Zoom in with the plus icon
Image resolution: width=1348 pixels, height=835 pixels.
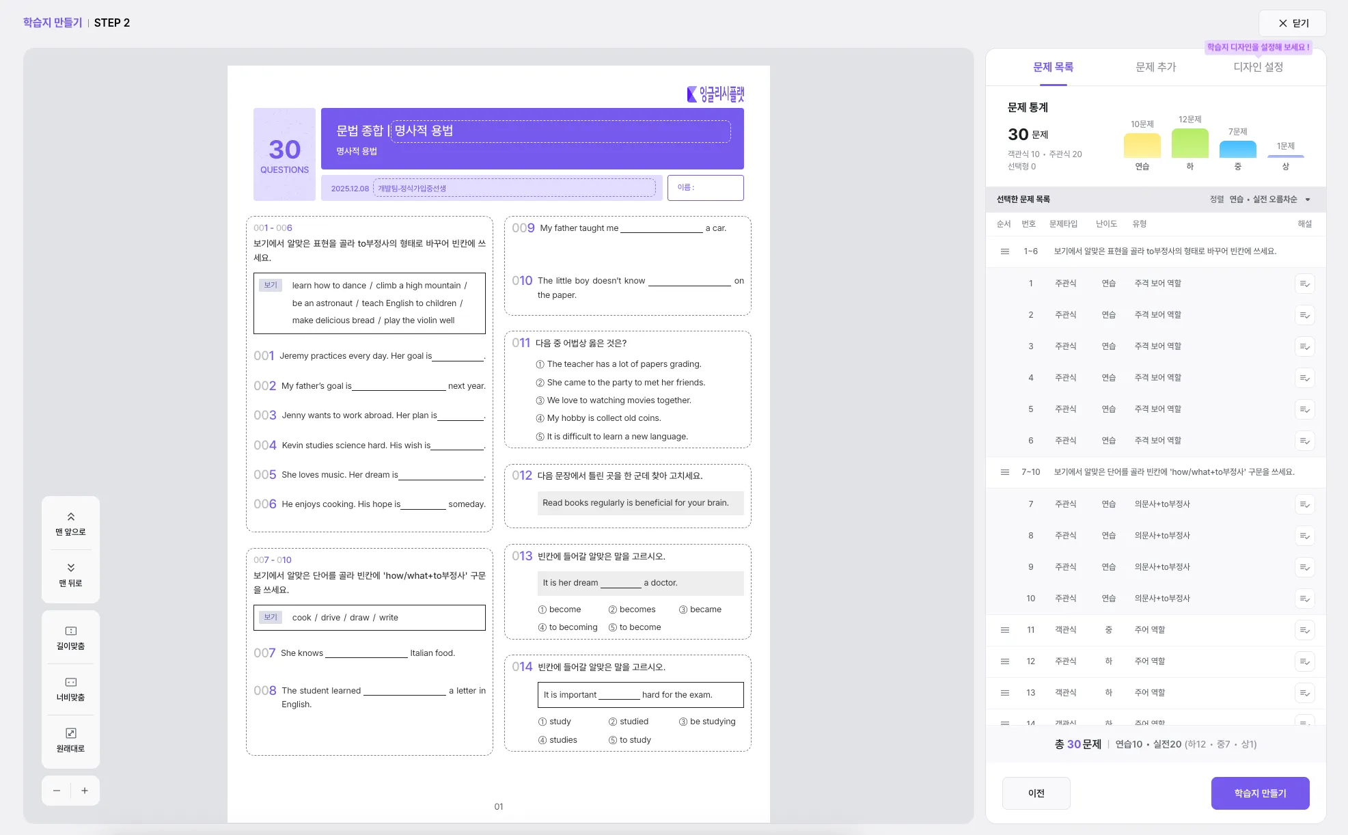[85, 791]
